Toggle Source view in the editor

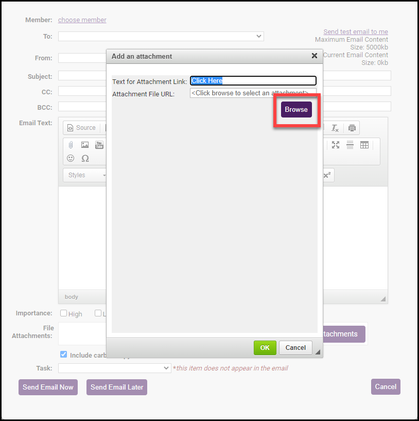point(81,127)
